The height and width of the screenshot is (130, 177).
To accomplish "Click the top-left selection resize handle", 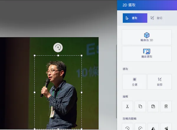I will point(35,55).
